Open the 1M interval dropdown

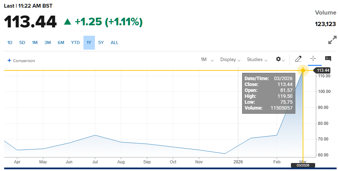tap(207, 60)
